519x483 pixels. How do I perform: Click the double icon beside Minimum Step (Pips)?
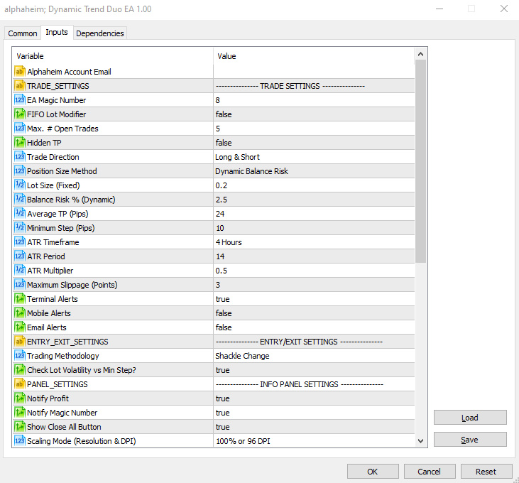click(x=20, y=228)
